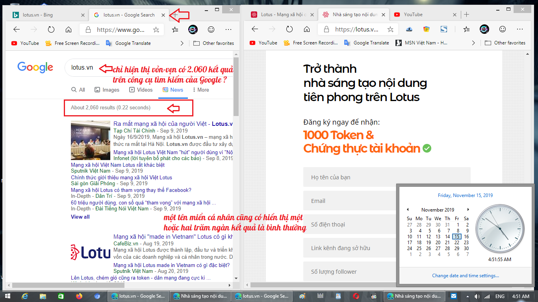Click the Họ tên của bạn field
This screenshot has height=302, width=538.
pyautogui.click(x=387, y=177)
